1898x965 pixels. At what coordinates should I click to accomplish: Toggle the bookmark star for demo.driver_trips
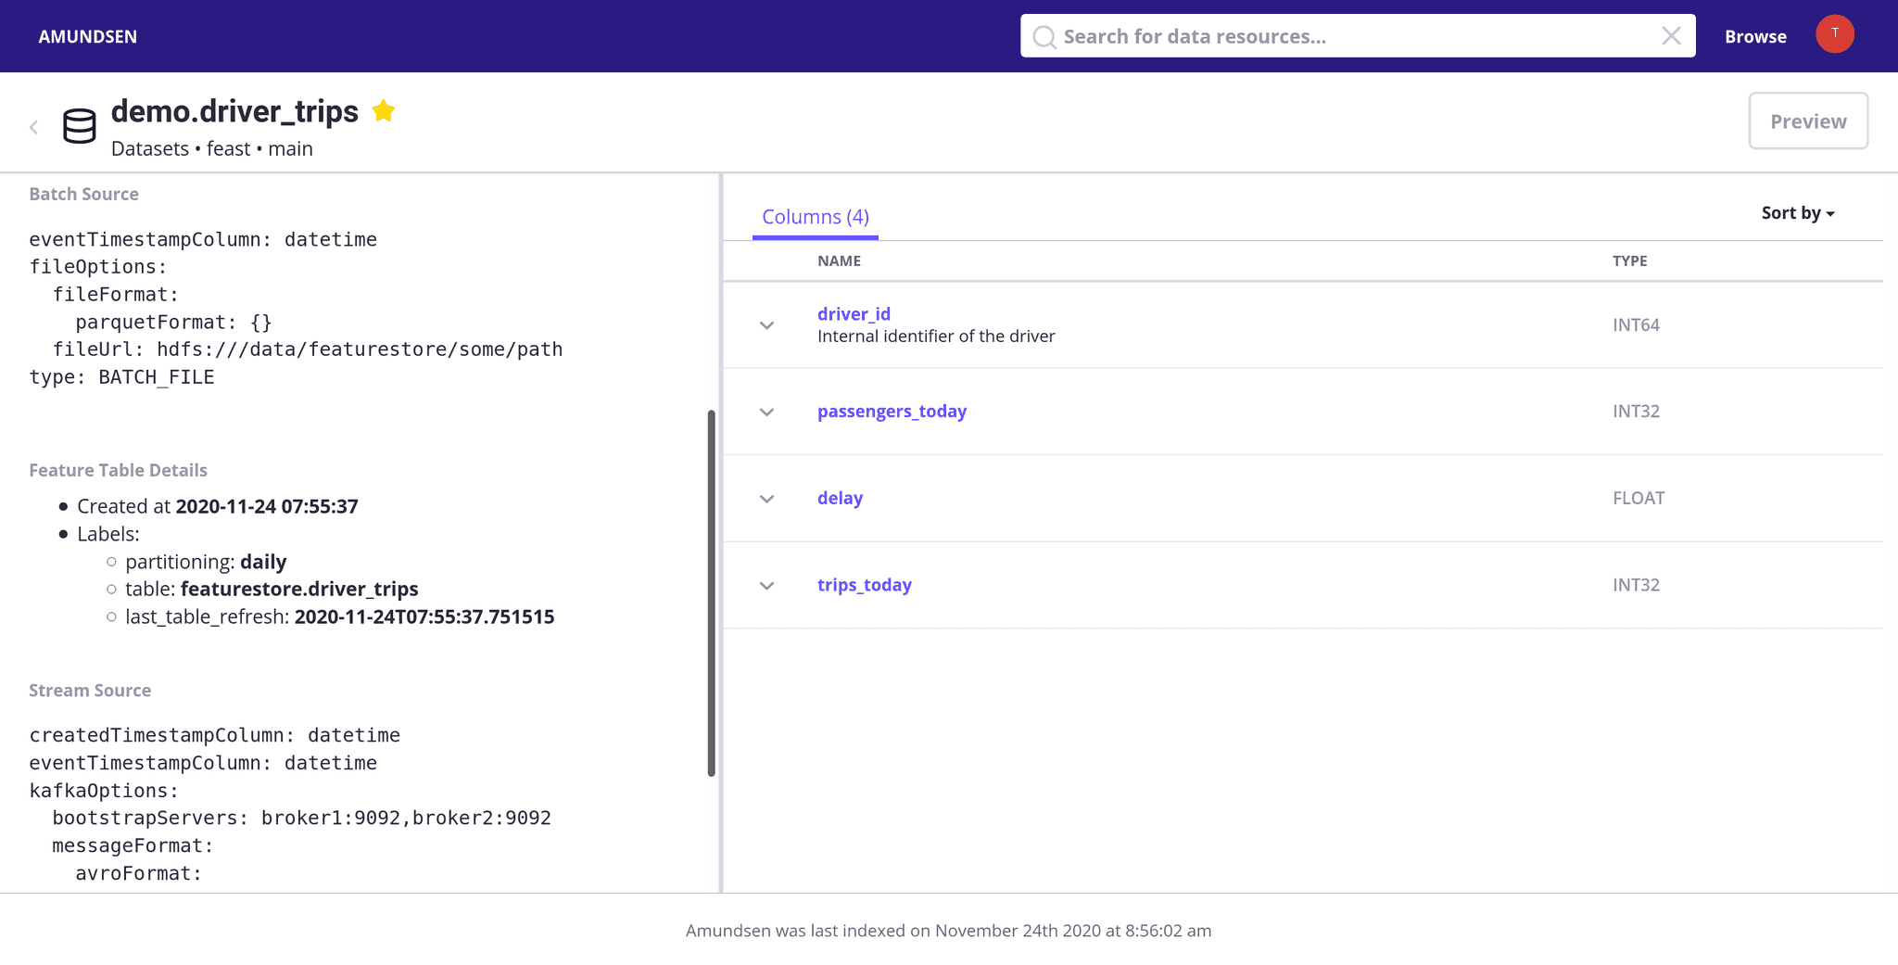click(384, 111)
